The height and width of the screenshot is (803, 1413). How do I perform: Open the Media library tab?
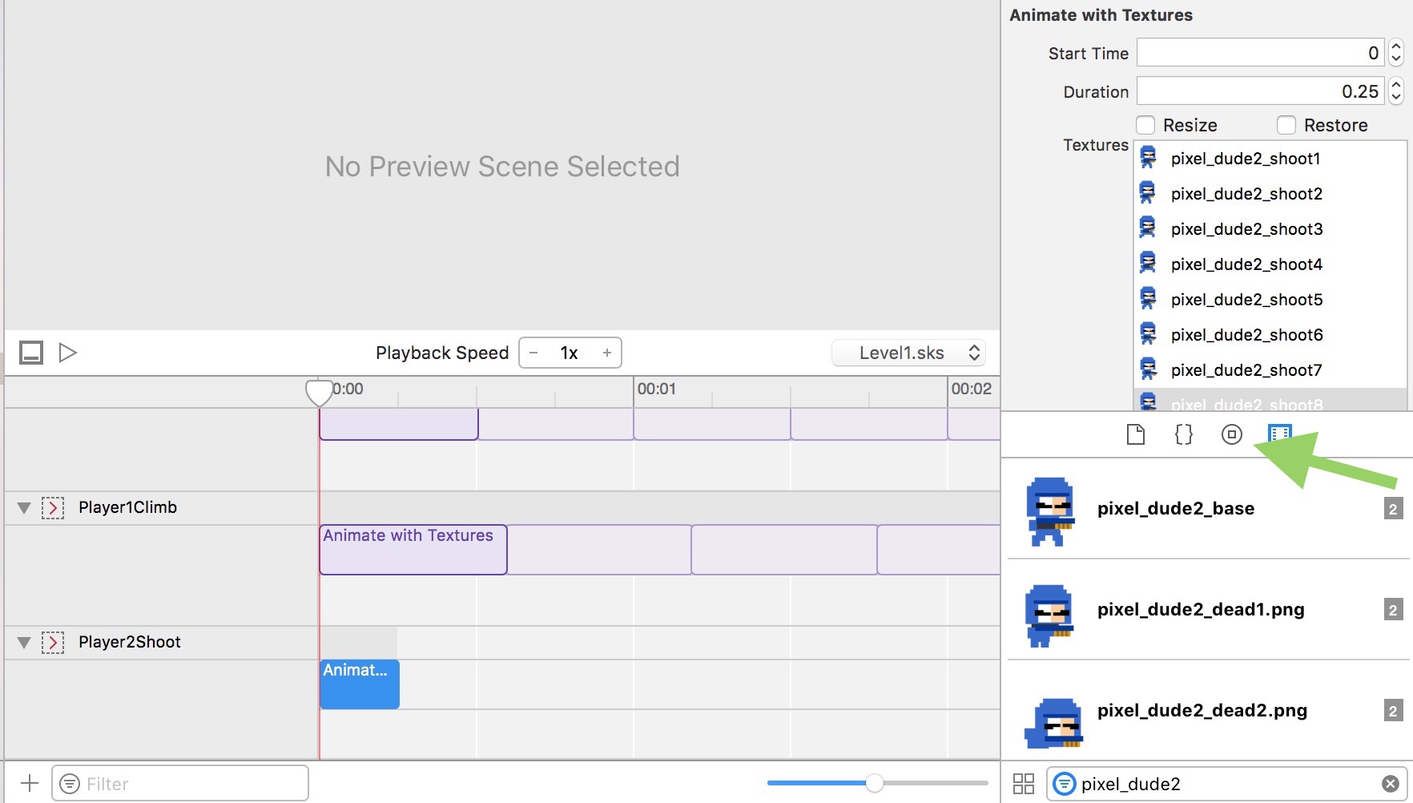(1279, 434)
